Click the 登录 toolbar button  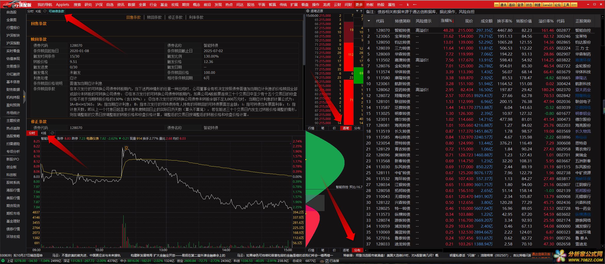coord(520,5)
